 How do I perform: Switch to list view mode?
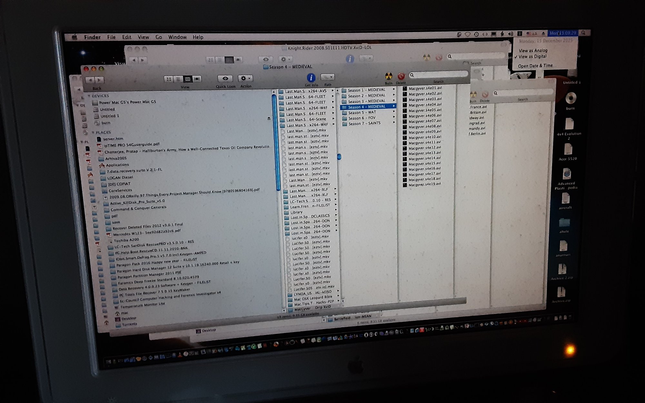(x=178, y=79)
